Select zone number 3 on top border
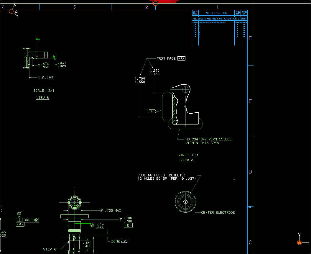The height and width of the screenshot is (254, 311). pyautogui.click(x=74, y=7)
